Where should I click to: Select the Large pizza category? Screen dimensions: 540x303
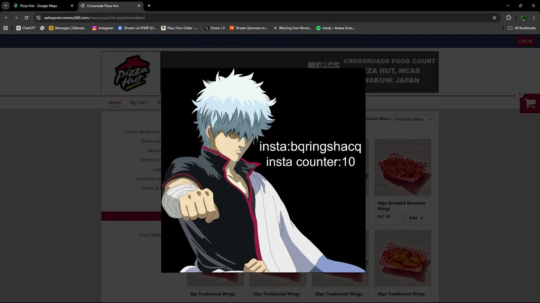pyautogui.click(x=157, y=169)
